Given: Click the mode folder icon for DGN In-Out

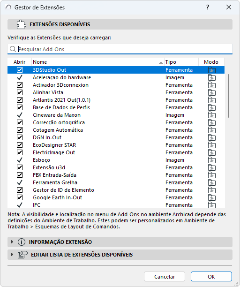Looking at the screenshot, I should [212, 137].
